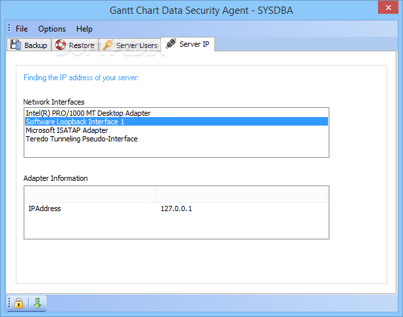This screenshot has height=317, width=403.
Task: Select Software Loopback Interface 1
Action: click(x=176, y=122)
